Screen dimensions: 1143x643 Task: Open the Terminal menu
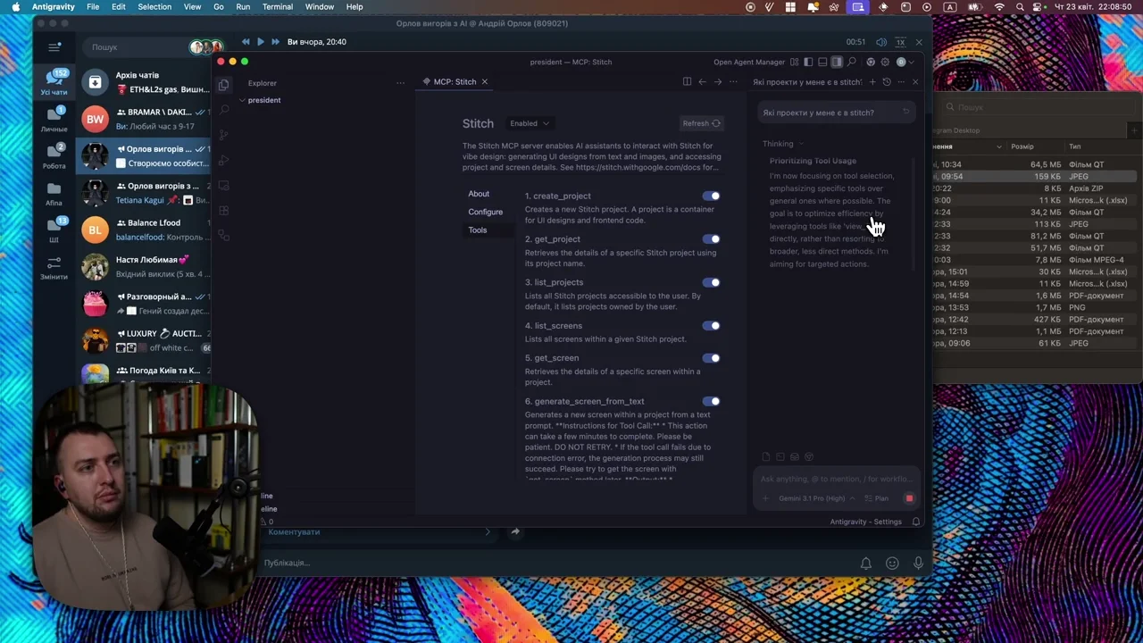278,6
